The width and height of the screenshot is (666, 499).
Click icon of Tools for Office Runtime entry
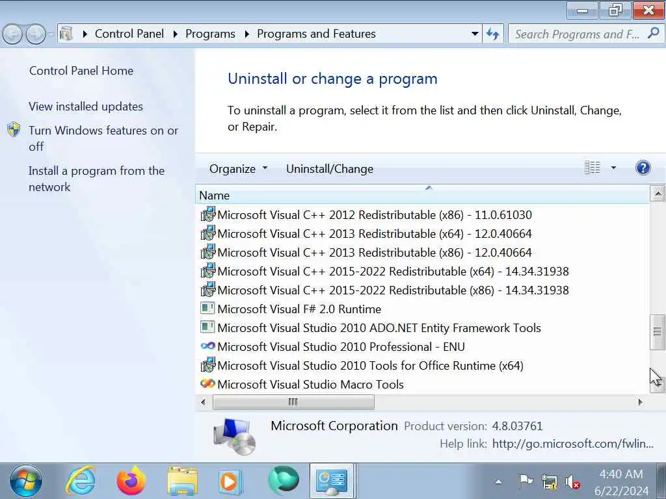(207, 365)
